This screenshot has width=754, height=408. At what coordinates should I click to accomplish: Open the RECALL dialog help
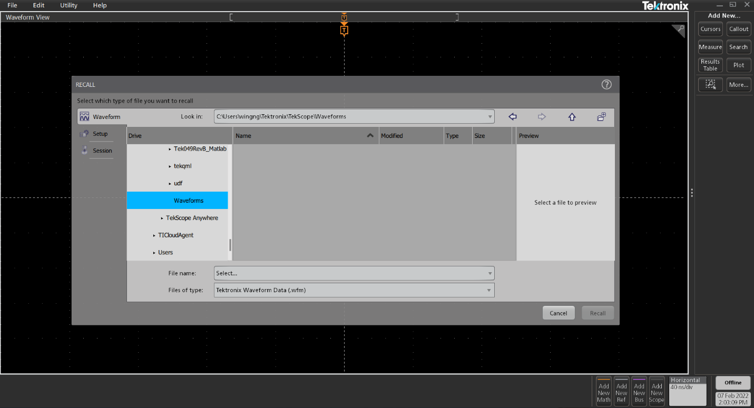(606, 84)
